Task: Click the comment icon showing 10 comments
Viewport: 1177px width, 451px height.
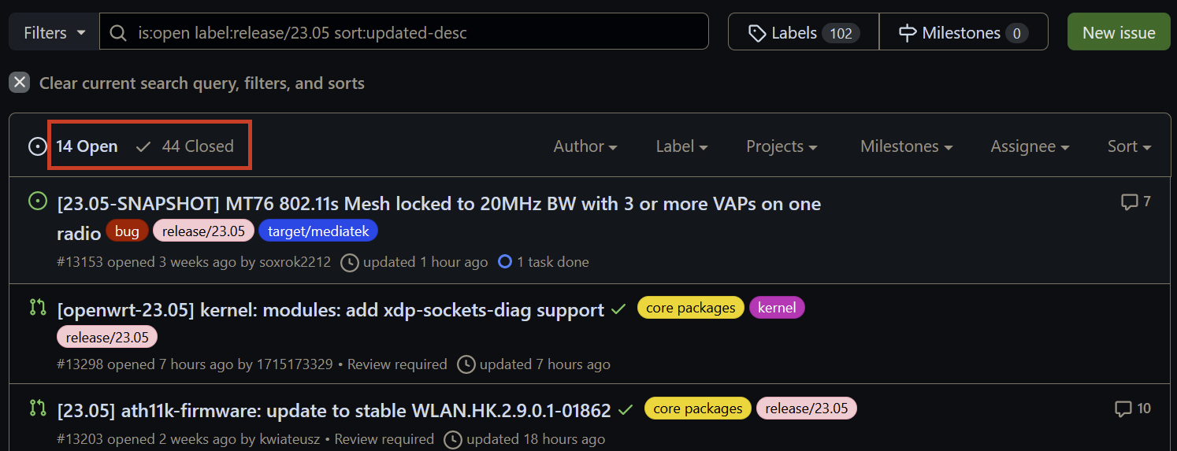Action: click(x=1123, y=408)
